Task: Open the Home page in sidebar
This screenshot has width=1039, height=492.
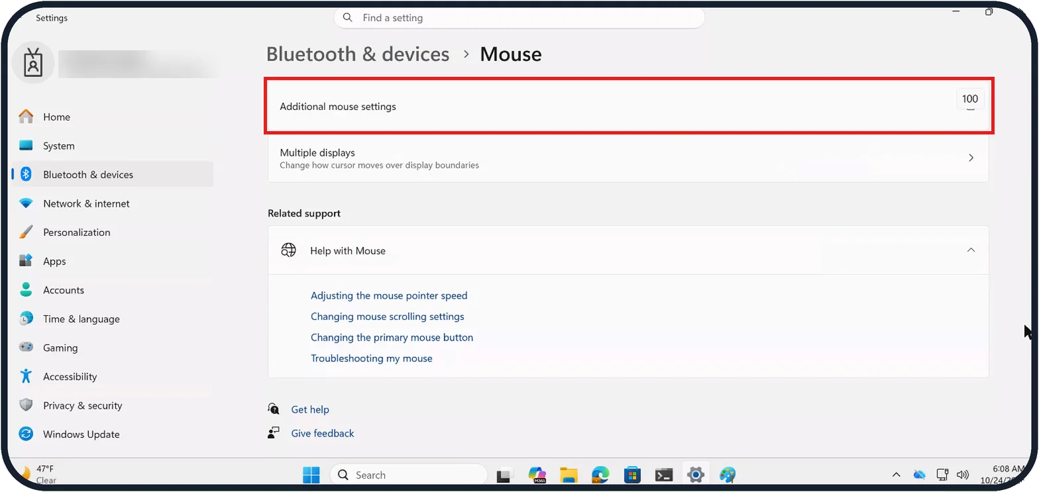Action: [111, 117]
